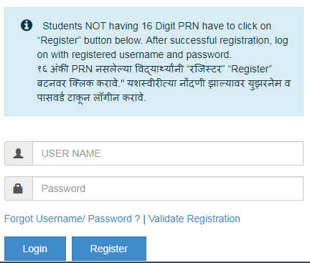Click the Marathi line 'पासवर्ड टाकून लॉगीन करावे.'
Image resolution: width=310 pixels, height=263 pixels.
pos(91,97)
